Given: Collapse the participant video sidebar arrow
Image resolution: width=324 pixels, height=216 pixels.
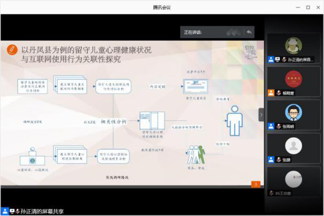Looking at the screenshot, I should coord(261,115).
